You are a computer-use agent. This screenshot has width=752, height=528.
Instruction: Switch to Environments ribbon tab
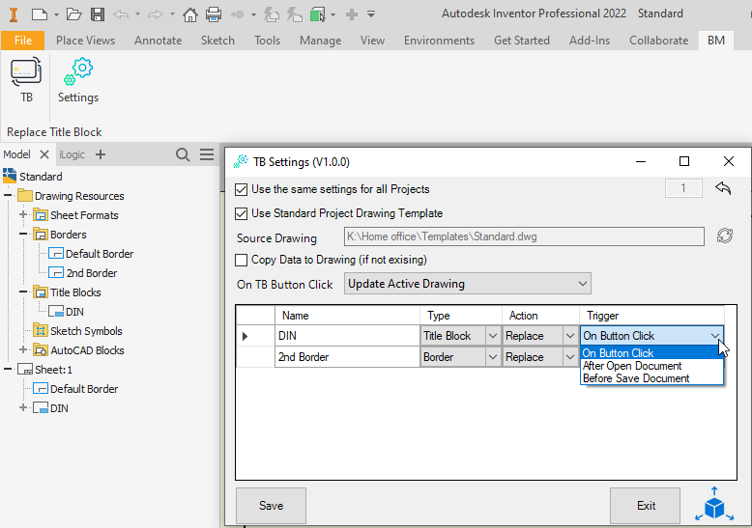pos(439,41)
